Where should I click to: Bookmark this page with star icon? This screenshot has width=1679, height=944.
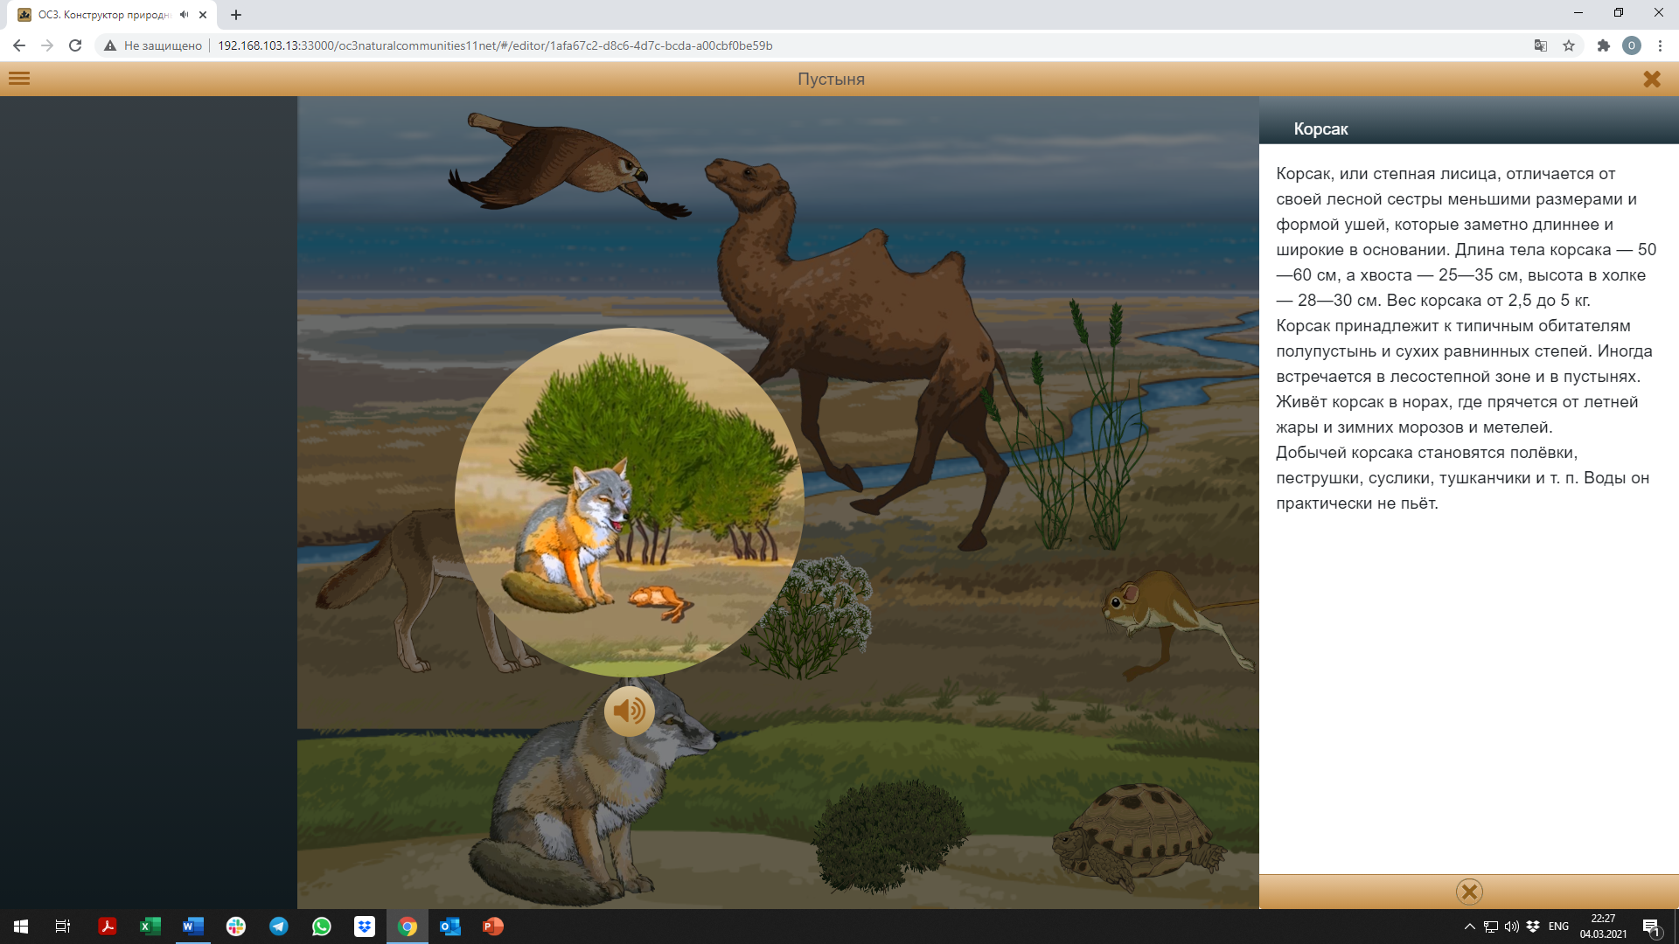(1569, 45)
